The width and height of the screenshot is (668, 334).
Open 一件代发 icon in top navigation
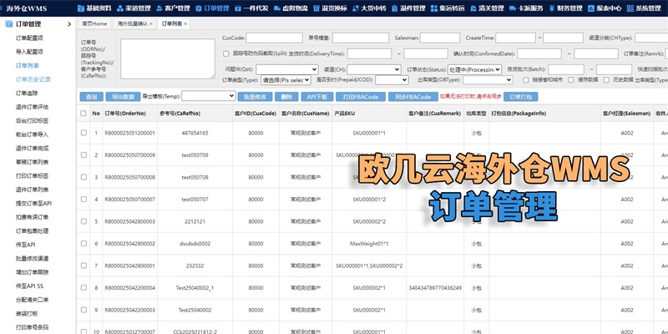(238, 8)
